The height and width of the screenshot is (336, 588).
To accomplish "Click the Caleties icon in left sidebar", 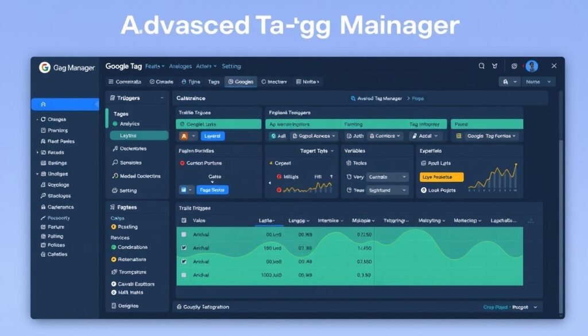I will click(43, 254).
